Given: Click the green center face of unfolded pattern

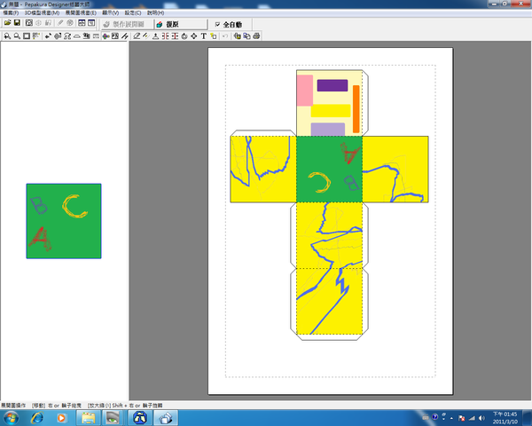Looking at the screenshot, I should coord(330,170).
